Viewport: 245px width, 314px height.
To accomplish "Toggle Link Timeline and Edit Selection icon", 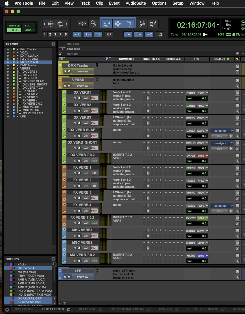I will 88,34.
